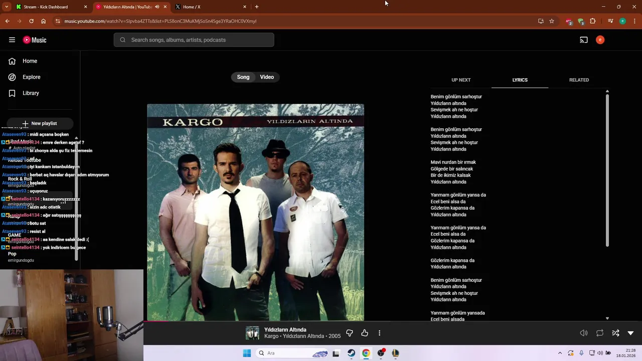This screenshot has height=361, width=642.
Task: Open the Chrome three-dot menu
Action: pyautogui.click(x=635, y=21)
